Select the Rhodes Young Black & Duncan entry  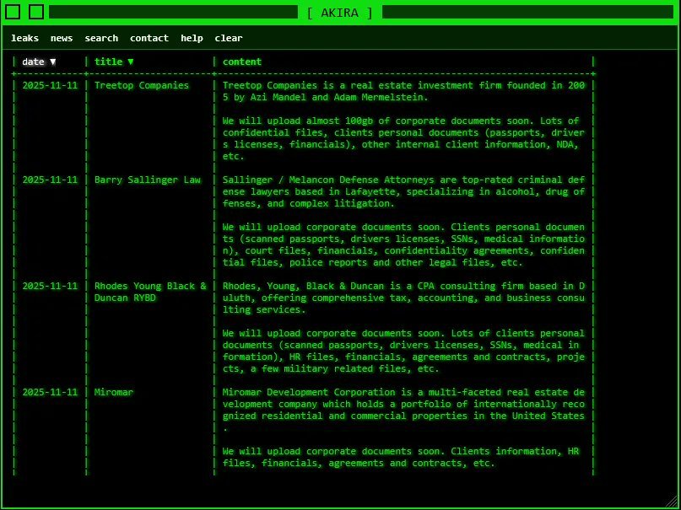click(150, 292)
